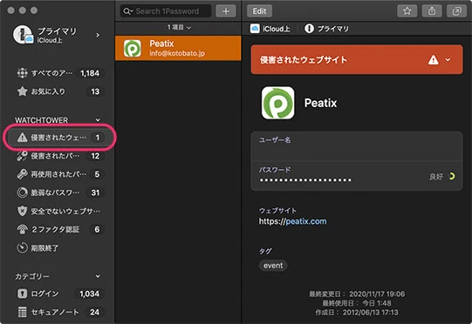Click the concealed パスワード field
The width and height of the screenshot is (472, 324).
point(357,176)
